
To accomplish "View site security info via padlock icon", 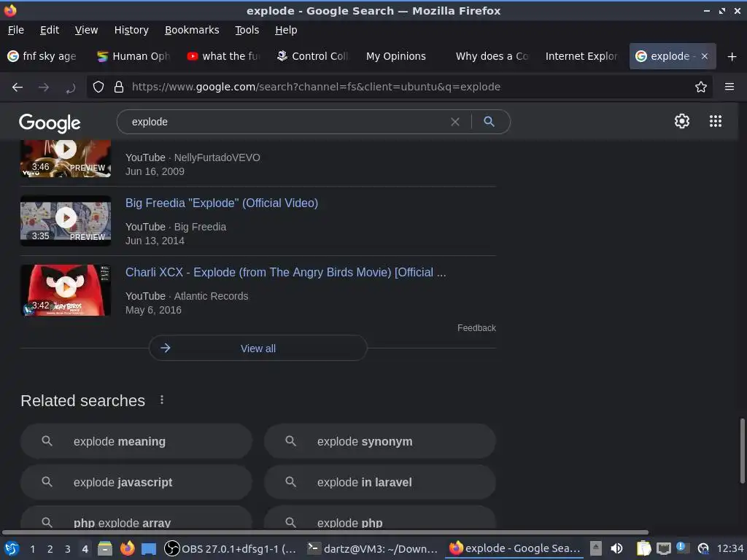I will tap(119, 87).
